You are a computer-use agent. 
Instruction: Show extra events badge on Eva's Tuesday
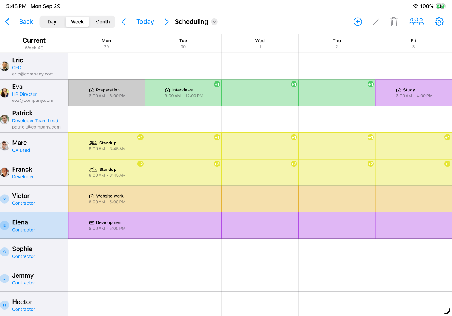pyautogui.click(x=217, y=84)
